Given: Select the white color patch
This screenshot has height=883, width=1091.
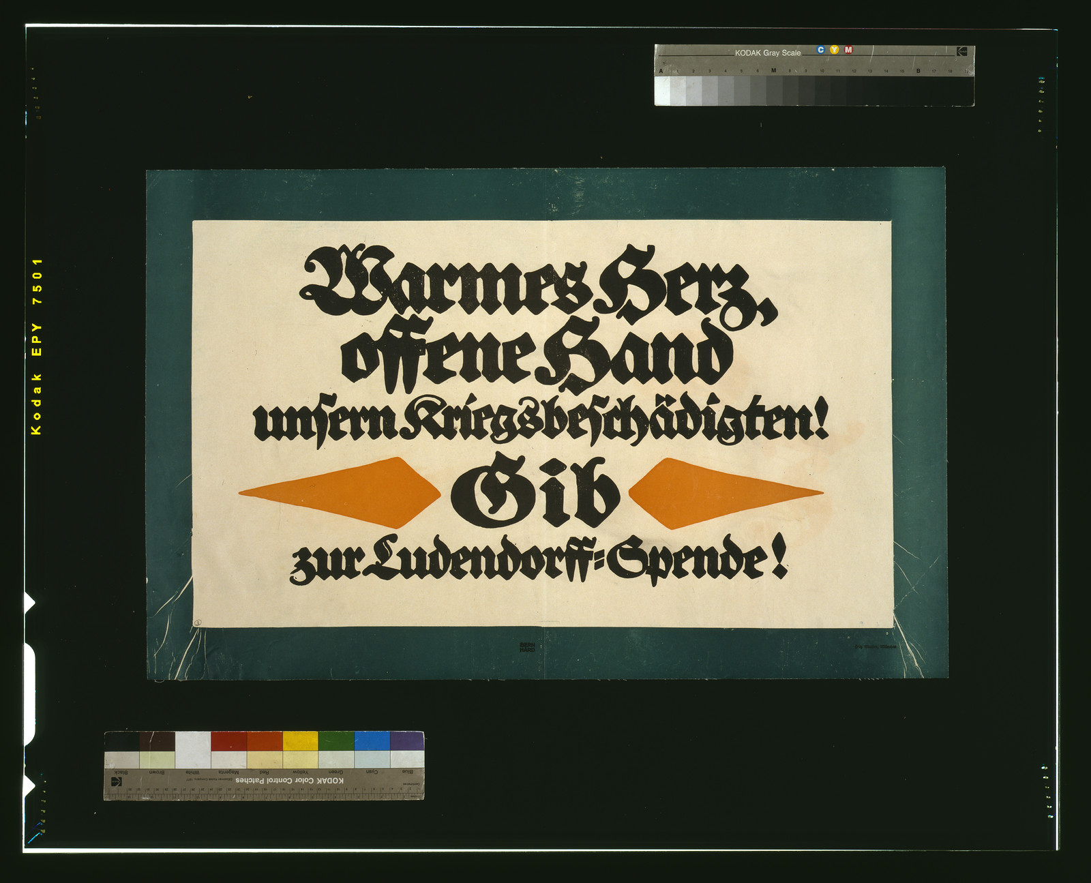Looking at the screenshot, I should [193, 749].
